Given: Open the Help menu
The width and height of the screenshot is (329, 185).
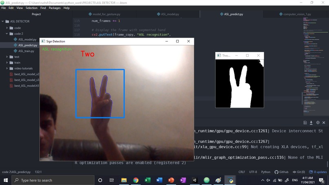Looking at the screenshot, I should click(x=67, y=8).
